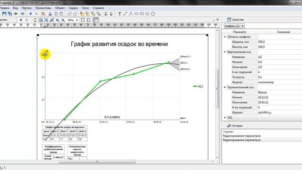
Task: Click the N11 legend entry
Action: pyautogui.click(x=198, y=86)
